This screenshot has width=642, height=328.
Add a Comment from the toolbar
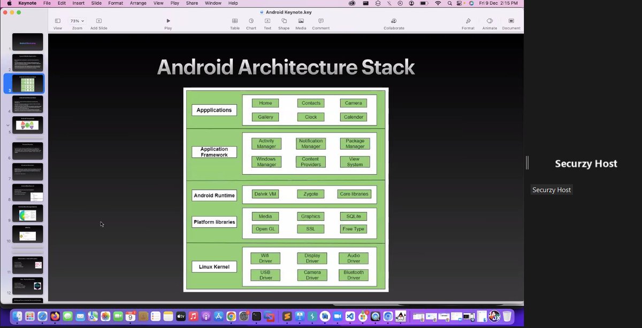320,21
